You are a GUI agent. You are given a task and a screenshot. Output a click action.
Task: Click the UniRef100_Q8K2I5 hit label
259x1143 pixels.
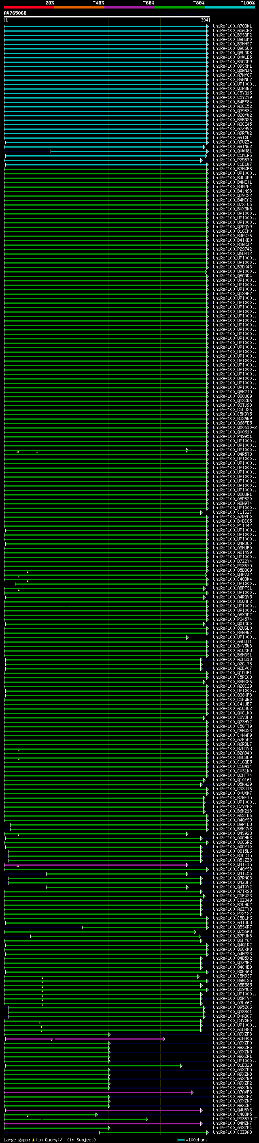click(x=232, y=392)
